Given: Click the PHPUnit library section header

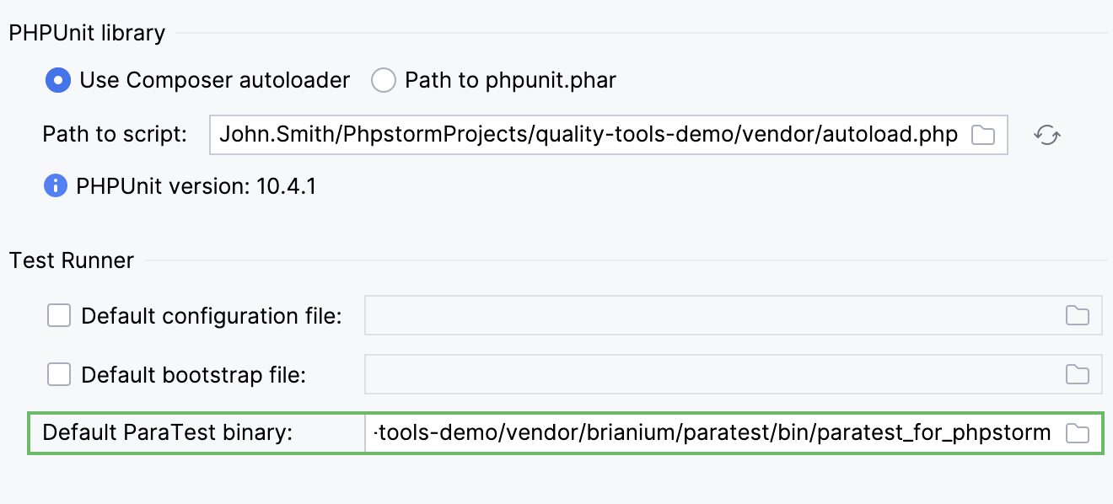Looking at the screenshot, I should click(x=86, y=32).
